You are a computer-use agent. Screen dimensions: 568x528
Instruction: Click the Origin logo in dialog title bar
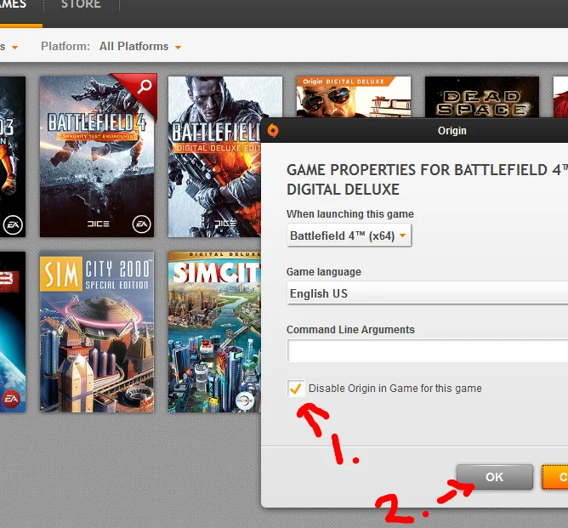(273, 130)
